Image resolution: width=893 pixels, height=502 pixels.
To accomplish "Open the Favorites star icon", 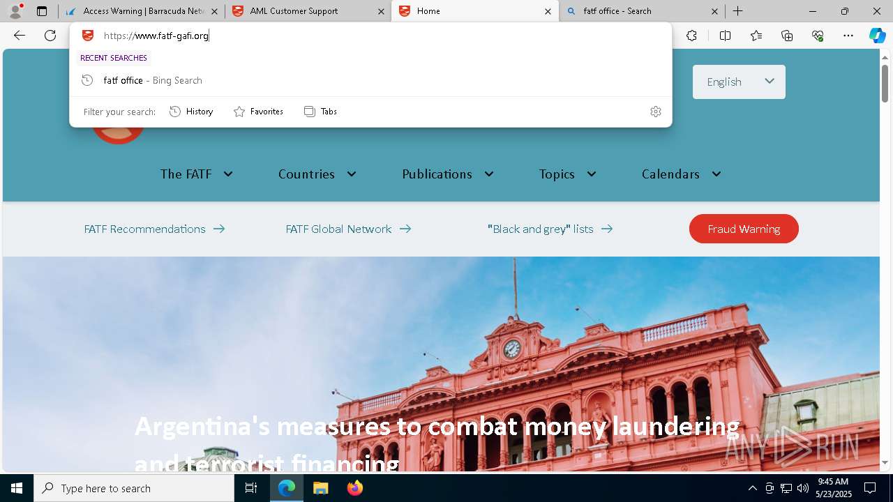I will coord(756,36).
